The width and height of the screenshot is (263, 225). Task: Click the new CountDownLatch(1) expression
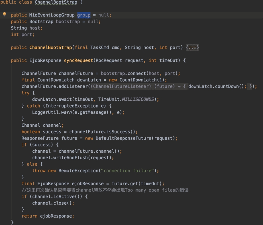(x=138, y=80)
